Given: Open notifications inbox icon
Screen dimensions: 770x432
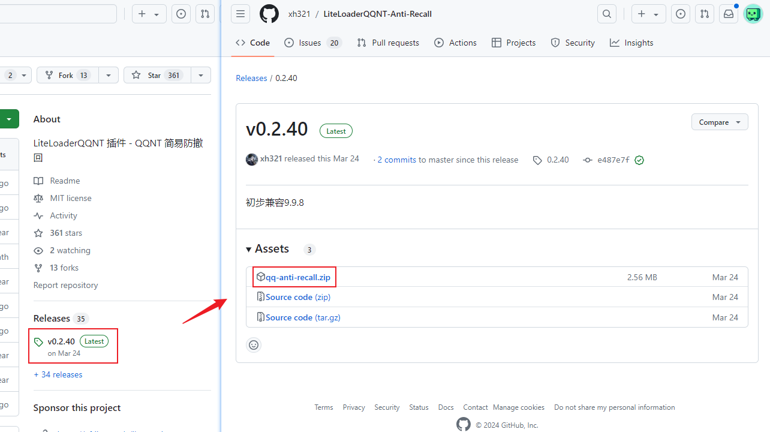Looking at the screenshot, I should click(729, 14).
